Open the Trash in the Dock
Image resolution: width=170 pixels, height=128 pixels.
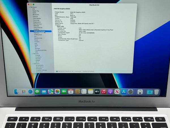(157, 92)
